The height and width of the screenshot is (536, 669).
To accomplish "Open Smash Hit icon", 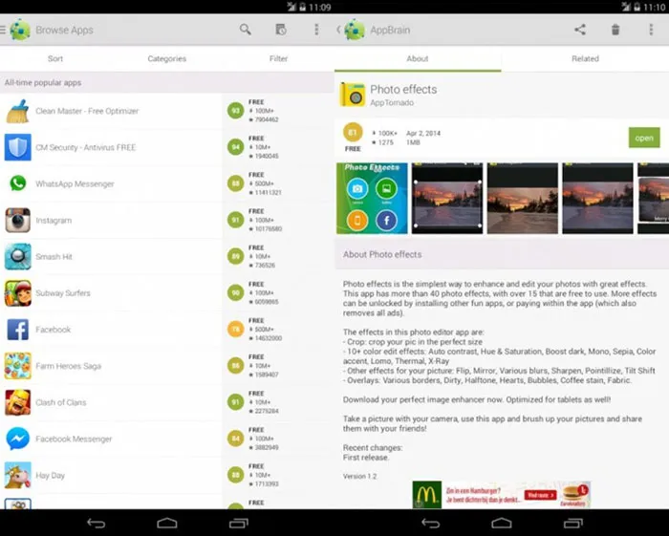I will (x=17, y=256).
